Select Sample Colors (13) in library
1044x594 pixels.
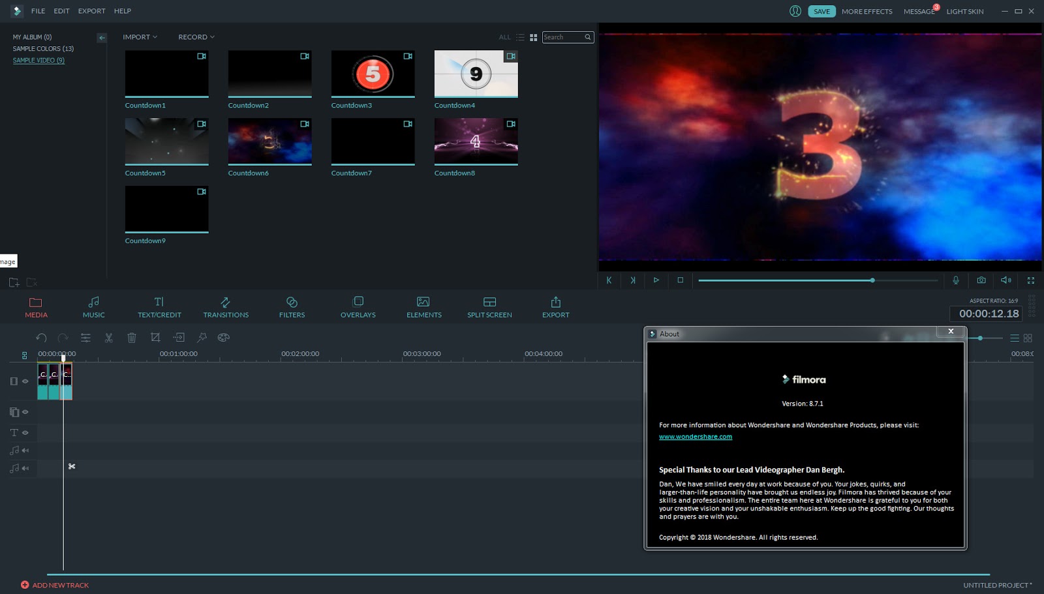[x=43, y=49]
